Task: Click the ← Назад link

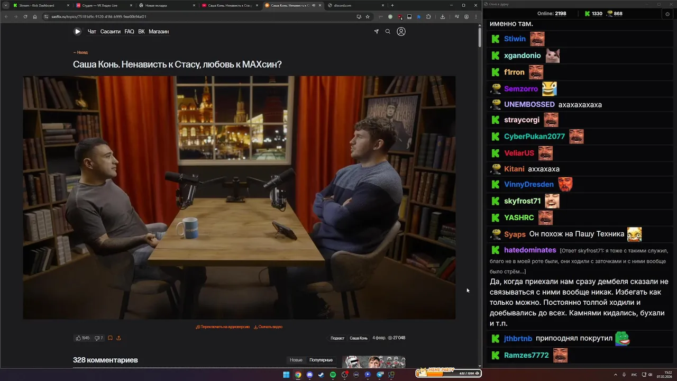Action: coord(80,52)
